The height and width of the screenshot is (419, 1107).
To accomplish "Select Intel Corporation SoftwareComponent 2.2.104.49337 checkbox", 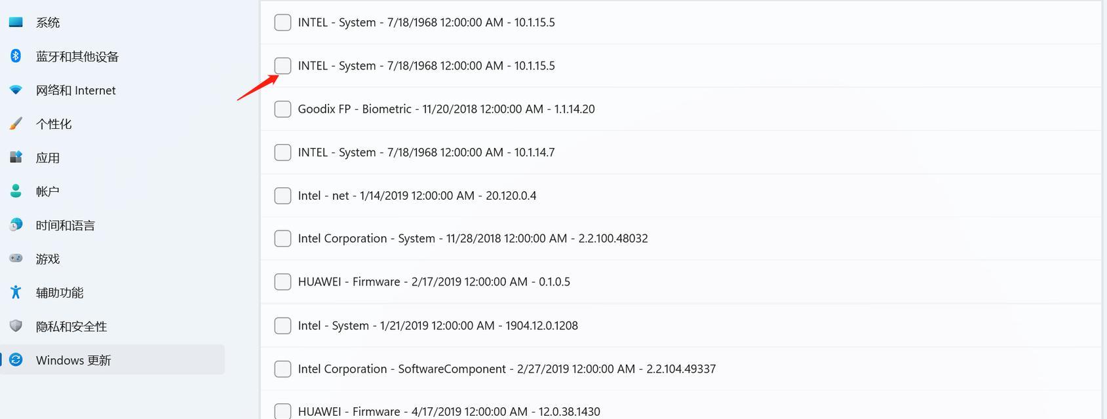I will pyautogui.click(x=282, y=369).
